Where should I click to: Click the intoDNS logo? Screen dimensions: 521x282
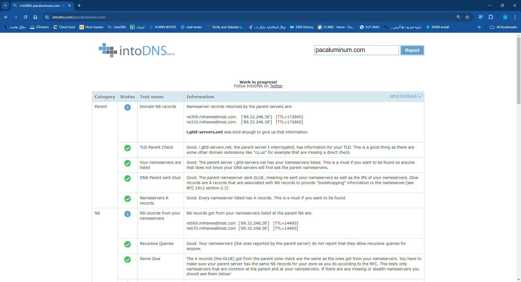coord(136,50)
